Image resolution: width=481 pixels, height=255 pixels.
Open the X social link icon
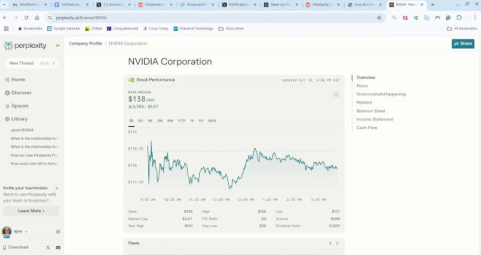[48, 247]
